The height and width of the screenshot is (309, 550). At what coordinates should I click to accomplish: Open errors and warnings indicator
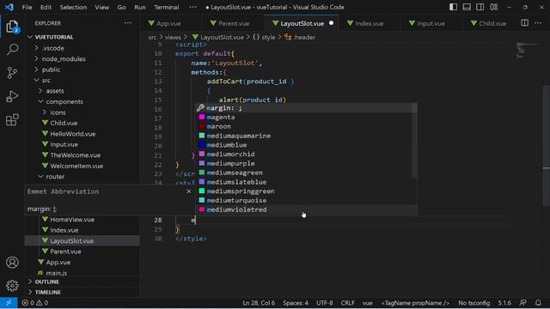click(x=34, y=303)
